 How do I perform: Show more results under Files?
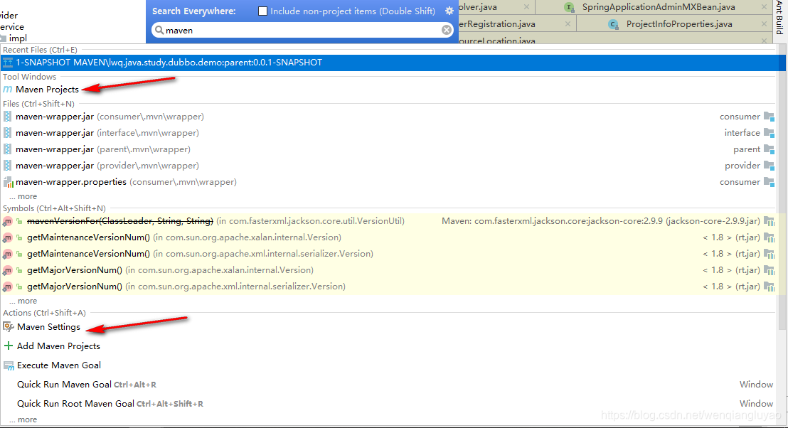pos(23,196)
